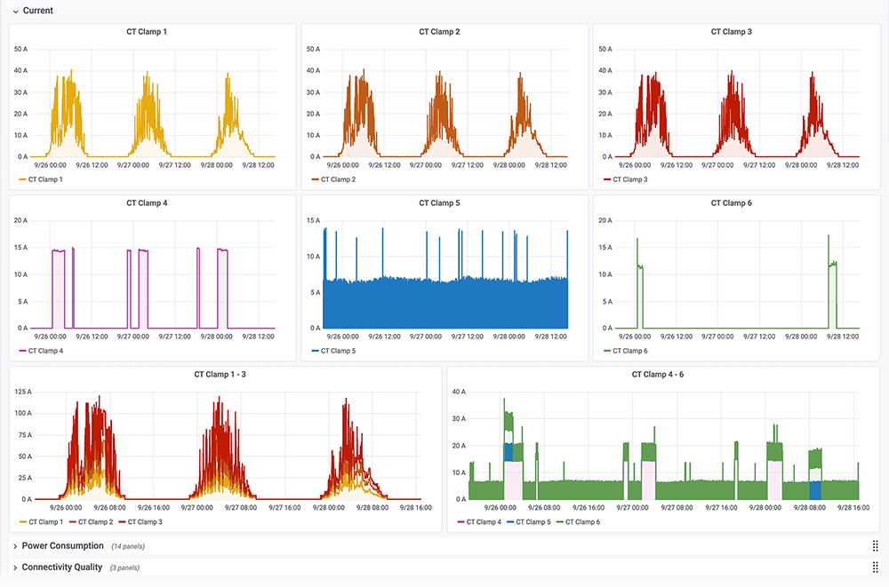Toggle CT Clamp 5 legend in CT Clamp 5 panel
Viewport: 889px width, 587px height.
point(338,351)
